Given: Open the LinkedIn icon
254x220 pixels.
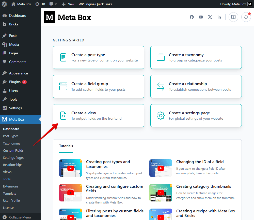Looking at the screenshot, I should [x=219, y=17].
